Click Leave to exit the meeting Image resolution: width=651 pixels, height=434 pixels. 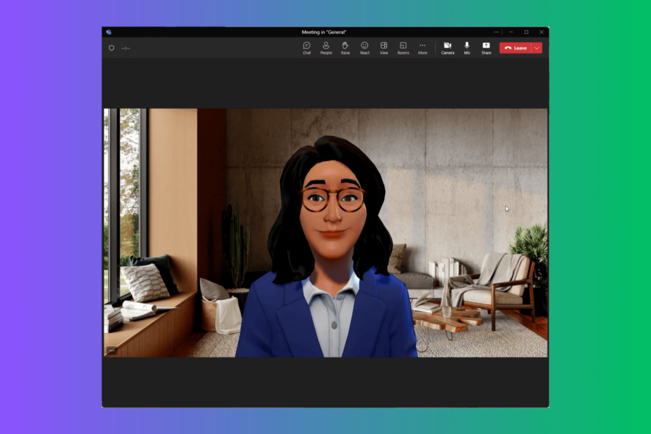tap(517, 47)
